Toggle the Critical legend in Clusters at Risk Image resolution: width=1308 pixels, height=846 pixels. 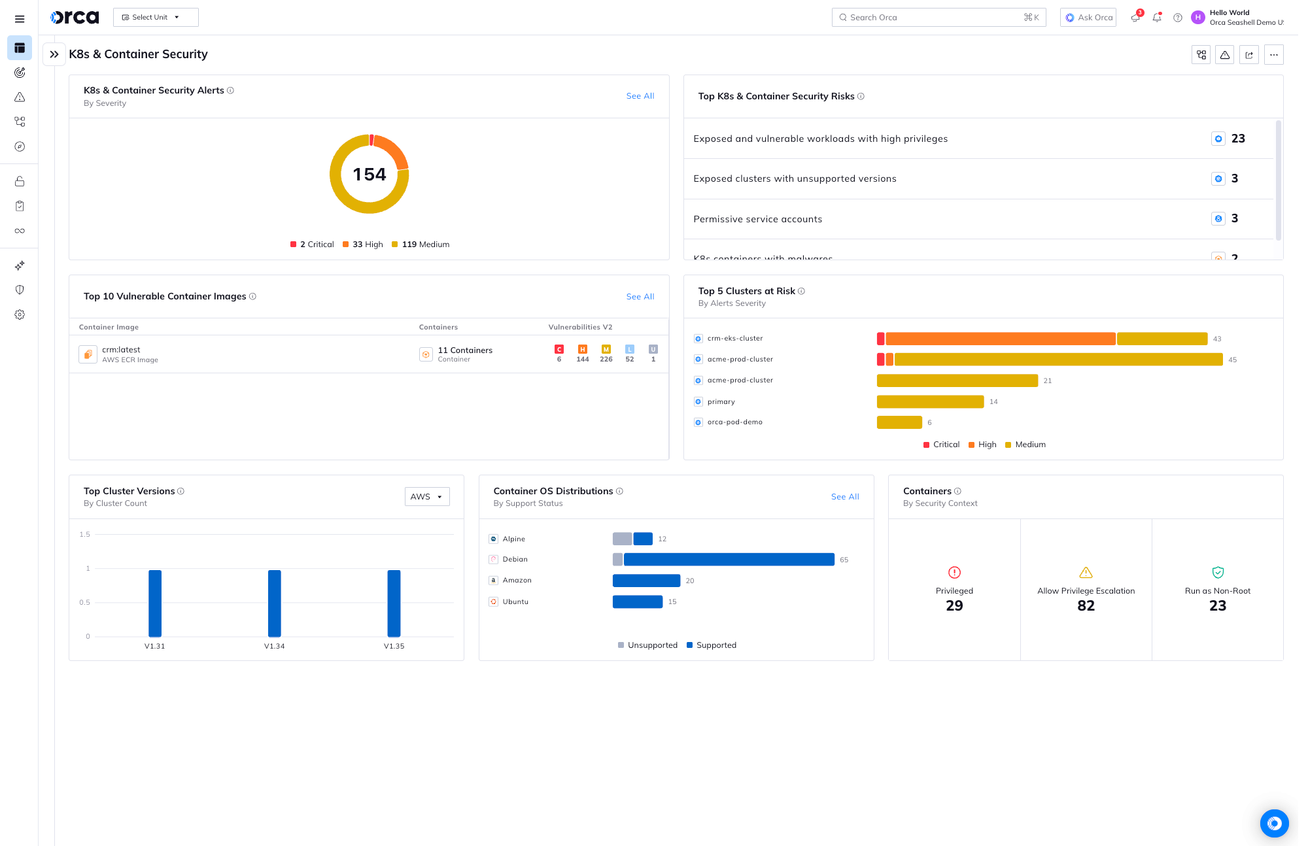(x=941, y=445)
